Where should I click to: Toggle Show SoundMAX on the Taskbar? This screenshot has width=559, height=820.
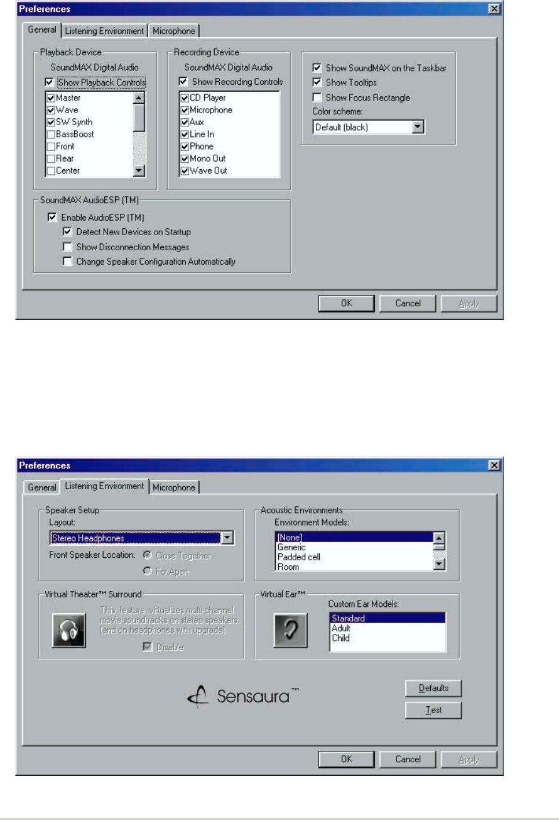pos(317,67)
